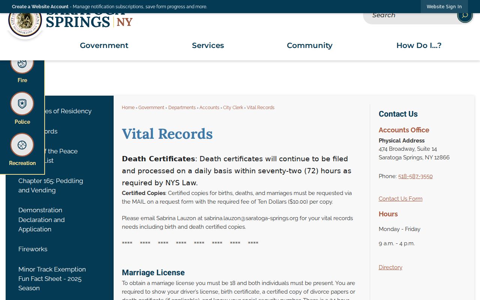Call phone number 518-587-3550 link
This screenshot has width=480, height=300.
click(x=415, y=176)
